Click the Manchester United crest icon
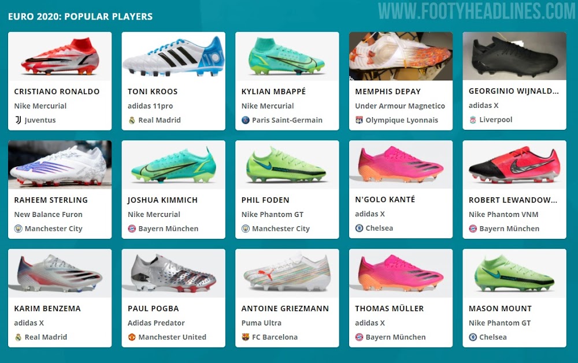This screenshot has width=578, height=363. 132,337
